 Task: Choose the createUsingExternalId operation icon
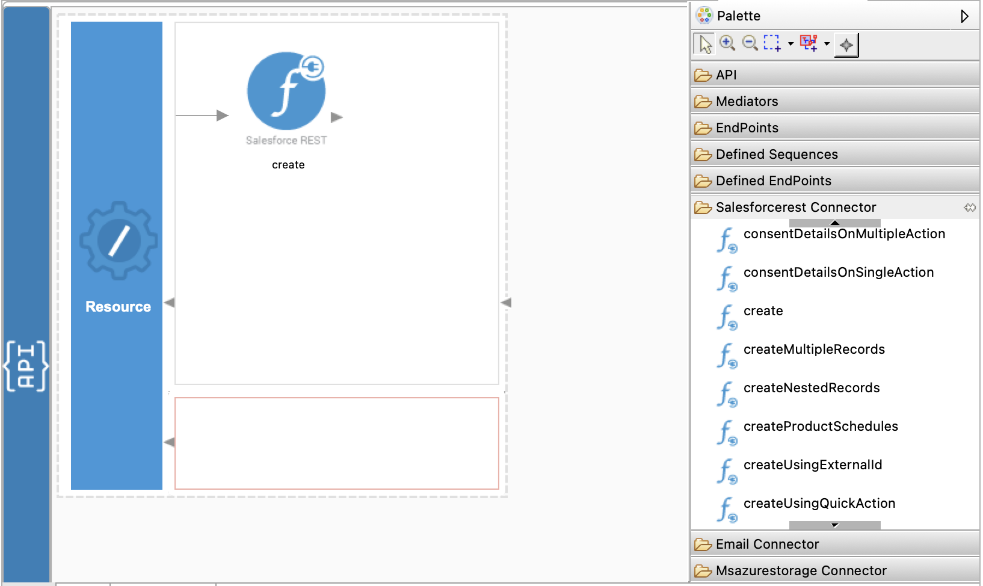click(727, 471)
